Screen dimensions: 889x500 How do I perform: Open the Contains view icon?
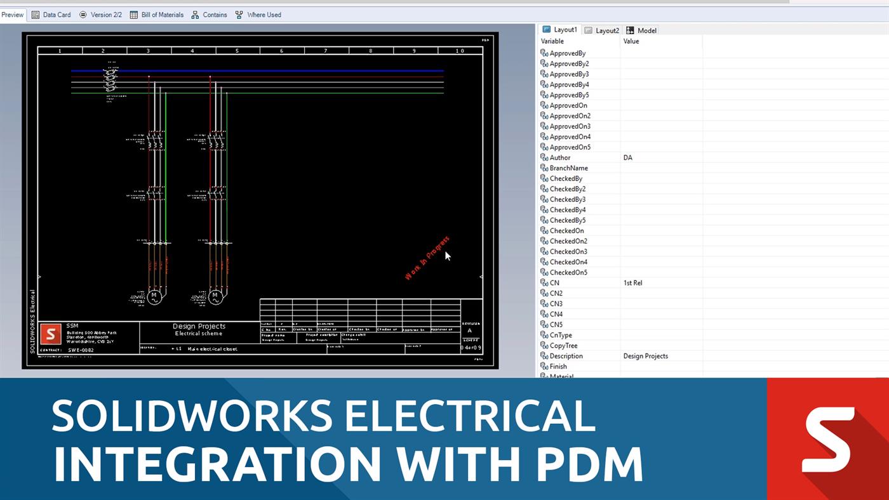click(x=195, y=15)
